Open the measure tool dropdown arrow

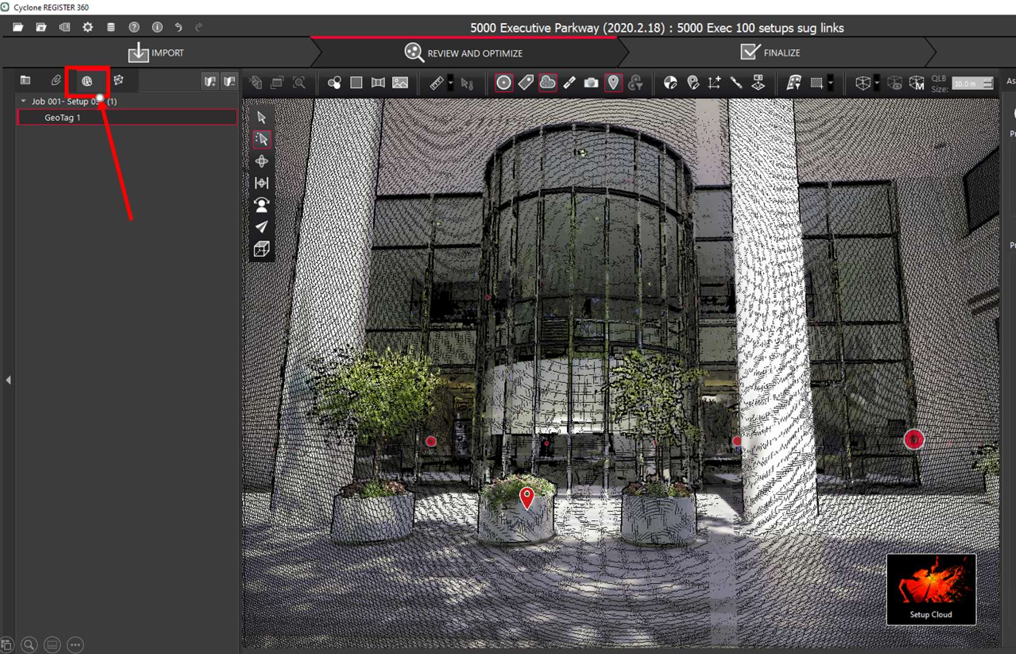click(x=450, y=83)
